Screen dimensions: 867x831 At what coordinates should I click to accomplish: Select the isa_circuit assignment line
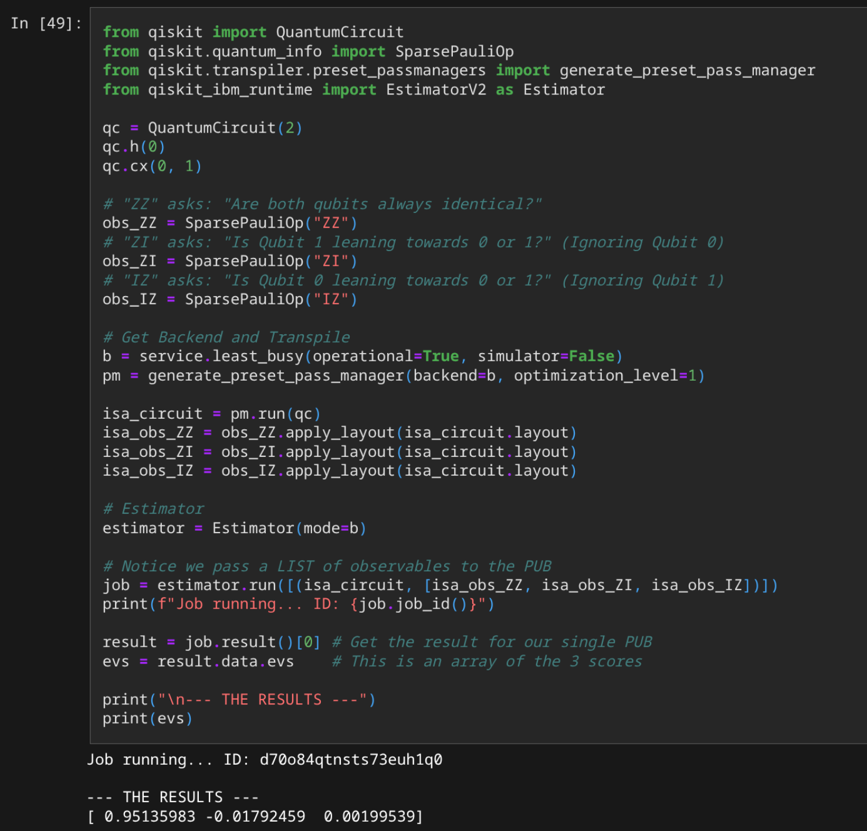coord(211,413)
